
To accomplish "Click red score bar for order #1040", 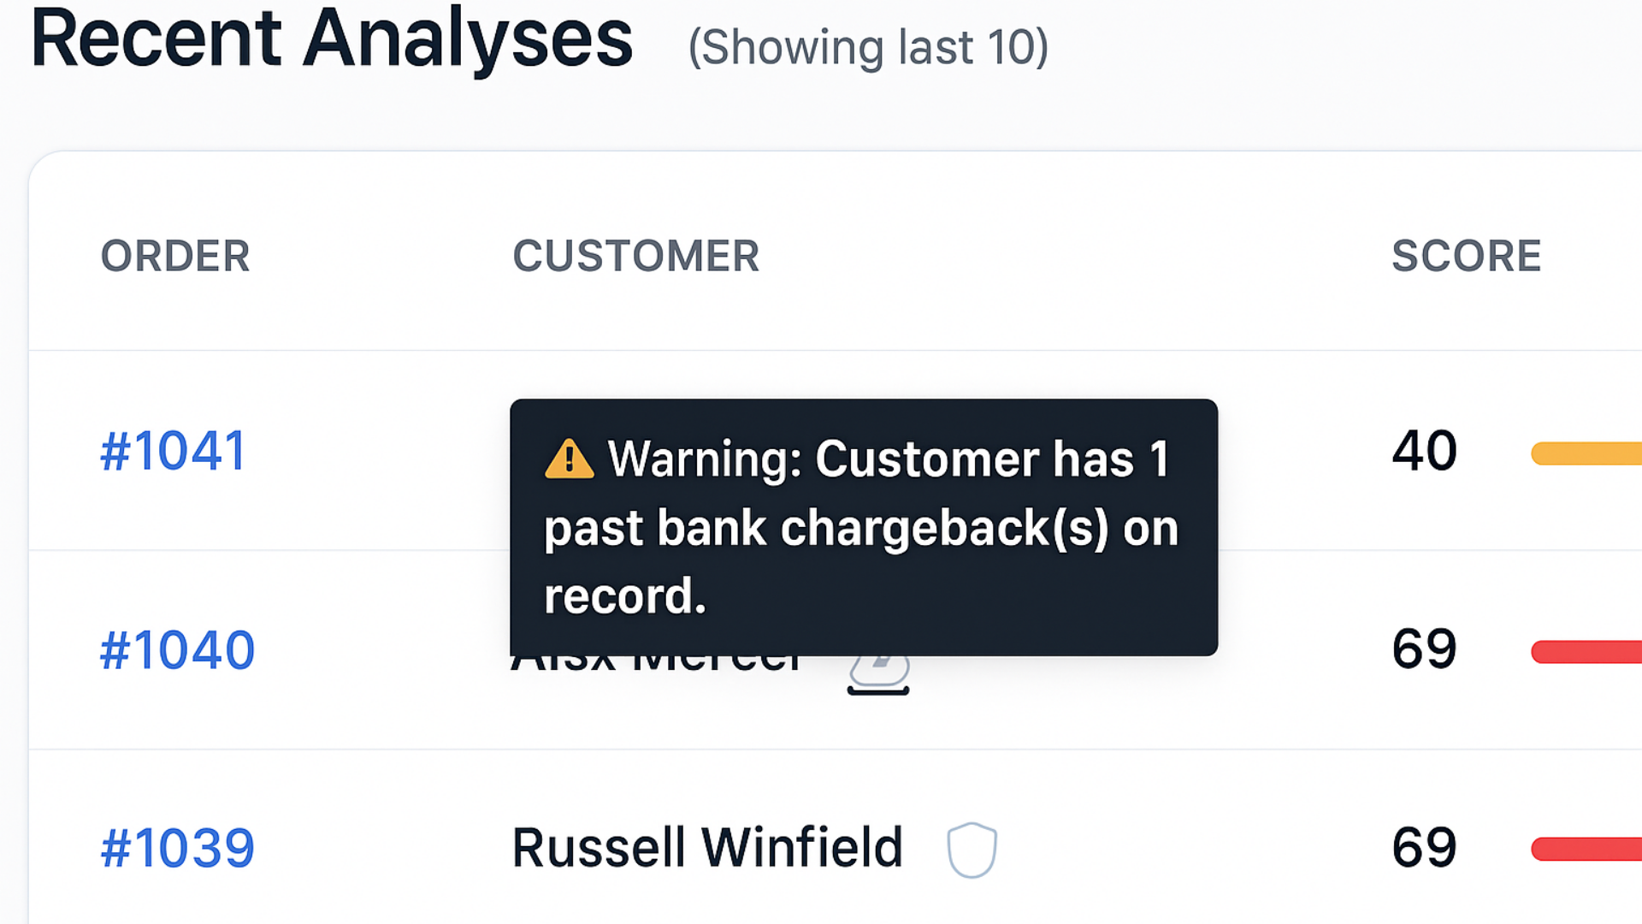I will point(1586,652).
